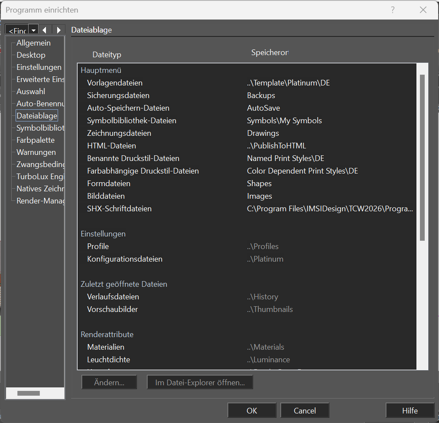The width and height of the screenshot is (439, 423).
Task: Select the Bilddateien row
Action: point(247,196)
